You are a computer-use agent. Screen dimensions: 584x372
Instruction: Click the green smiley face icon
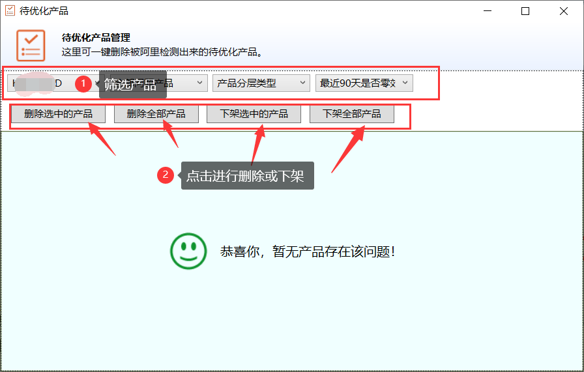[188, 251]
